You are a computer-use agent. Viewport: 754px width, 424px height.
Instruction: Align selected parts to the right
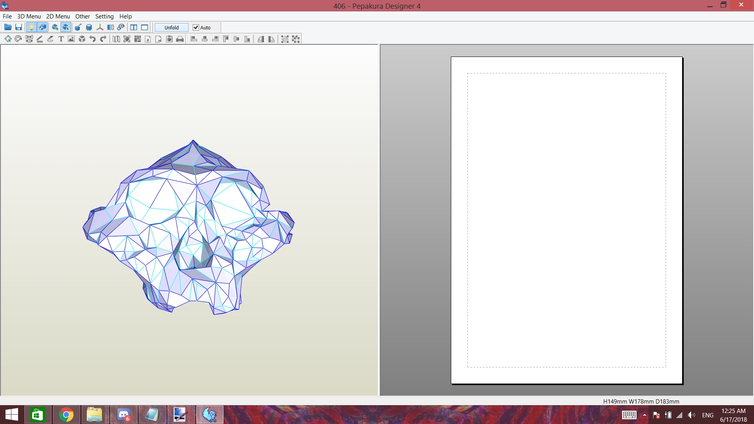pos(215,39)
